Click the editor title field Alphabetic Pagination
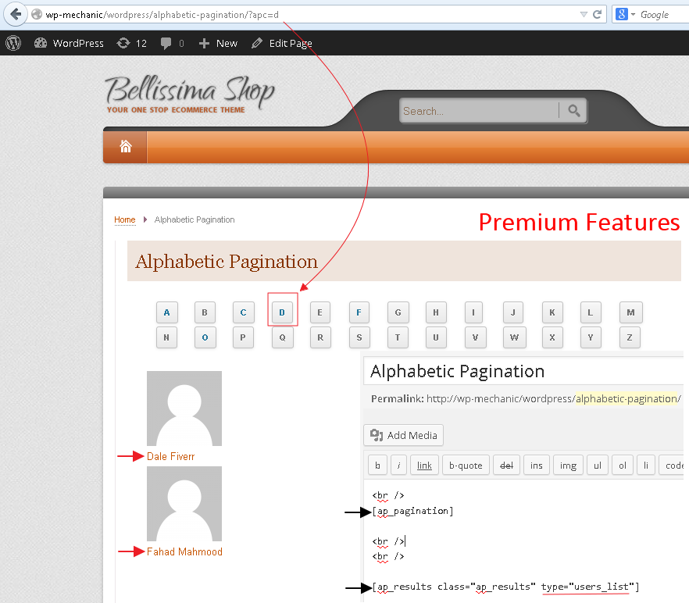Image resolution: width=689 pixels, height=603 pixels. (x=523, y=371)
